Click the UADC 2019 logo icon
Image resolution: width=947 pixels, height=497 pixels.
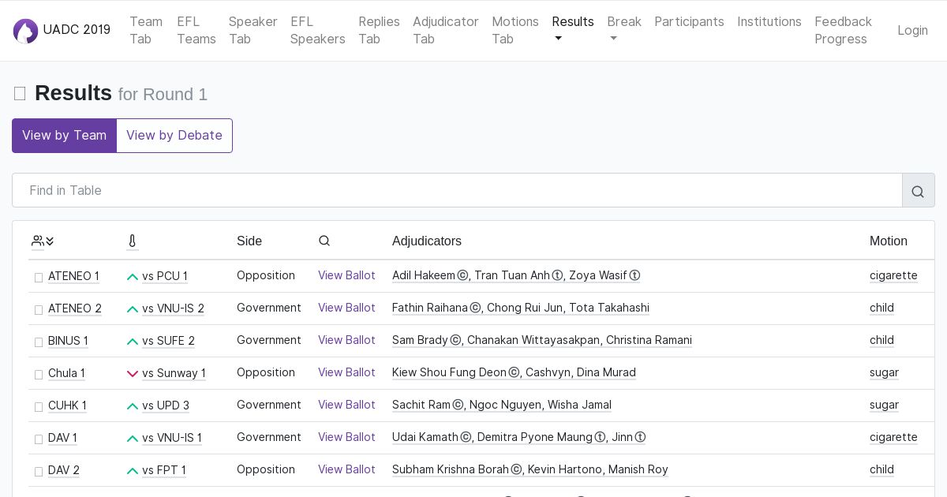26,31
